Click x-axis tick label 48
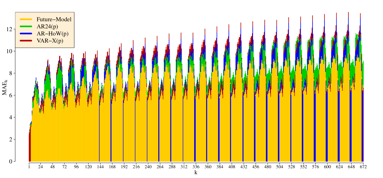Viewport: 383px width, 178px height. pos(52,167)
